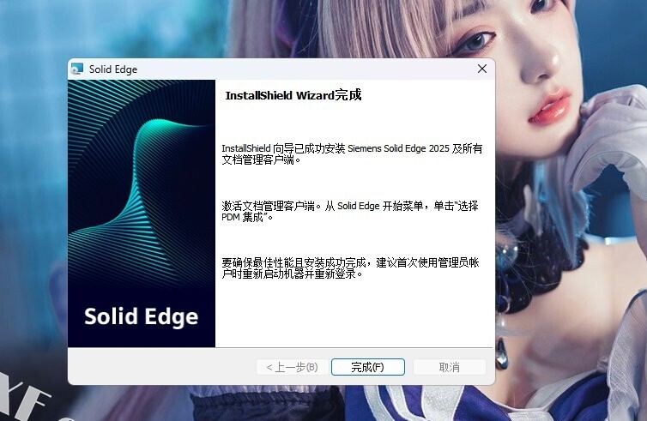Click empty title bar area beside the title
The image size is (647, 421).
[x=305, y=69]
